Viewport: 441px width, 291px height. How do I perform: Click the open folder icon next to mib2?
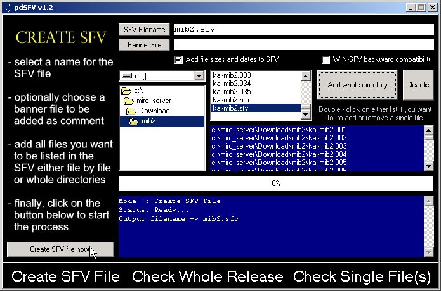(x=134, y=121)
